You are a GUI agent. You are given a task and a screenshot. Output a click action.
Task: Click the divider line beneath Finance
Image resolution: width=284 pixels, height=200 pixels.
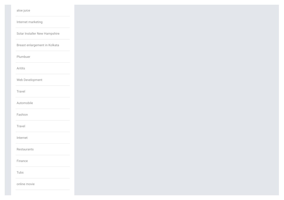pos(42,167)
